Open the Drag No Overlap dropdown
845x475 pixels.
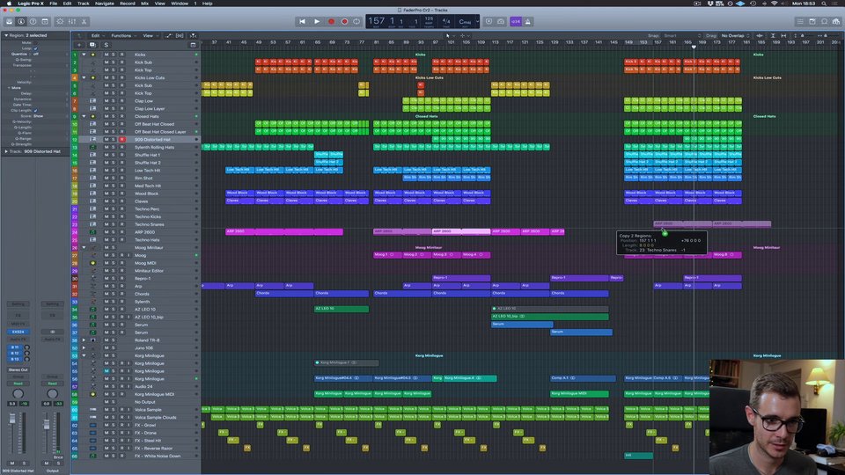pyautogui.click(x=736, y=35)
